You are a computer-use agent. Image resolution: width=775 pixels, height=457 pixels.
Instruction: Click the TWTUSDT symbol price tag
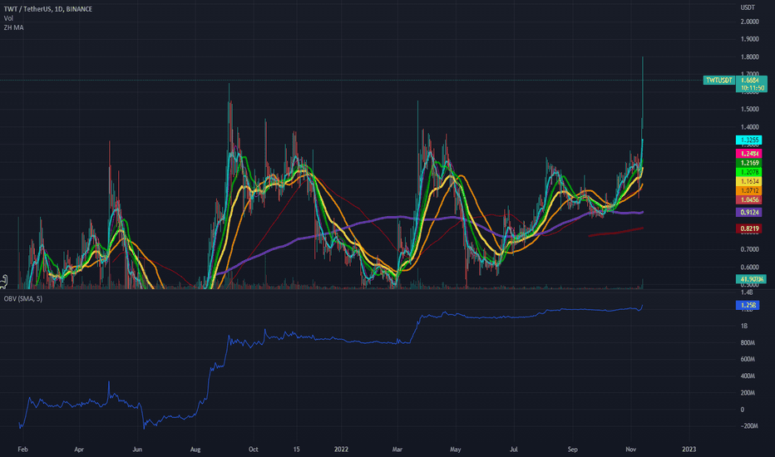[719, 80]
